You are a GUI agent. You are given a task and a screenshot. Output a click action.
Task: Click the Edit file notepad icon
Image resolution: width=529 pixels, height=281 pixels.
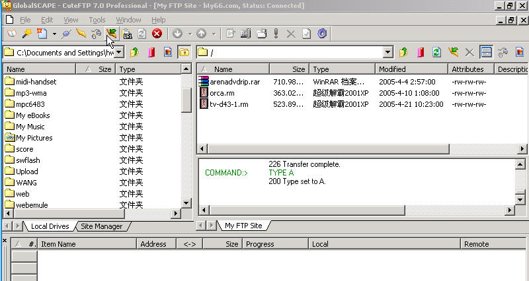click(x=230, y=34)
